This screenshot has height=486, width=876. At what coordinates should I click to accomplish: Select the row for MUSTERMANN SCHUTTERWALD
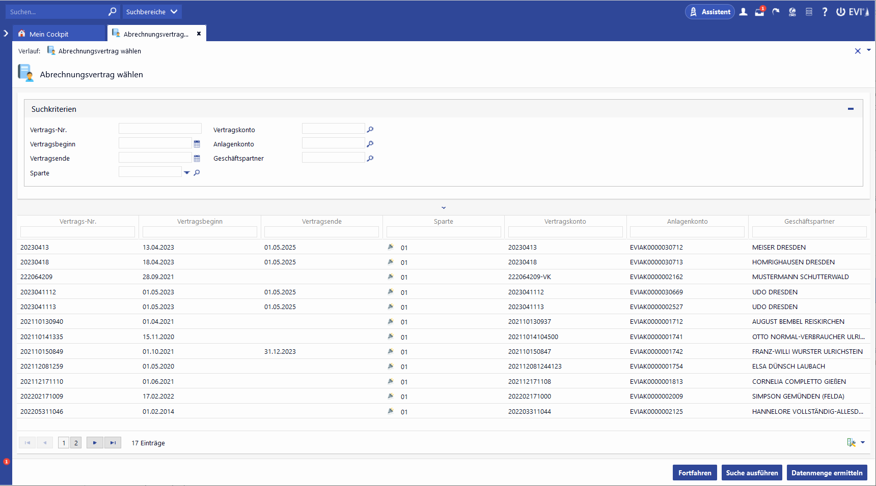point(800,277)
